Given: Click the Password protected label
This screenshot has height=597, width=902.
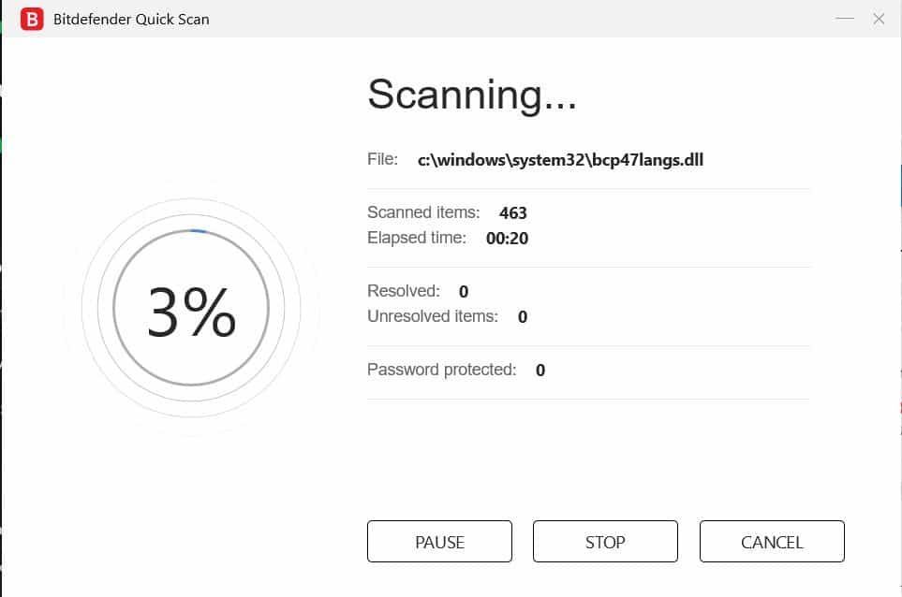Looking at the screenshot, I should pos(442,370).
